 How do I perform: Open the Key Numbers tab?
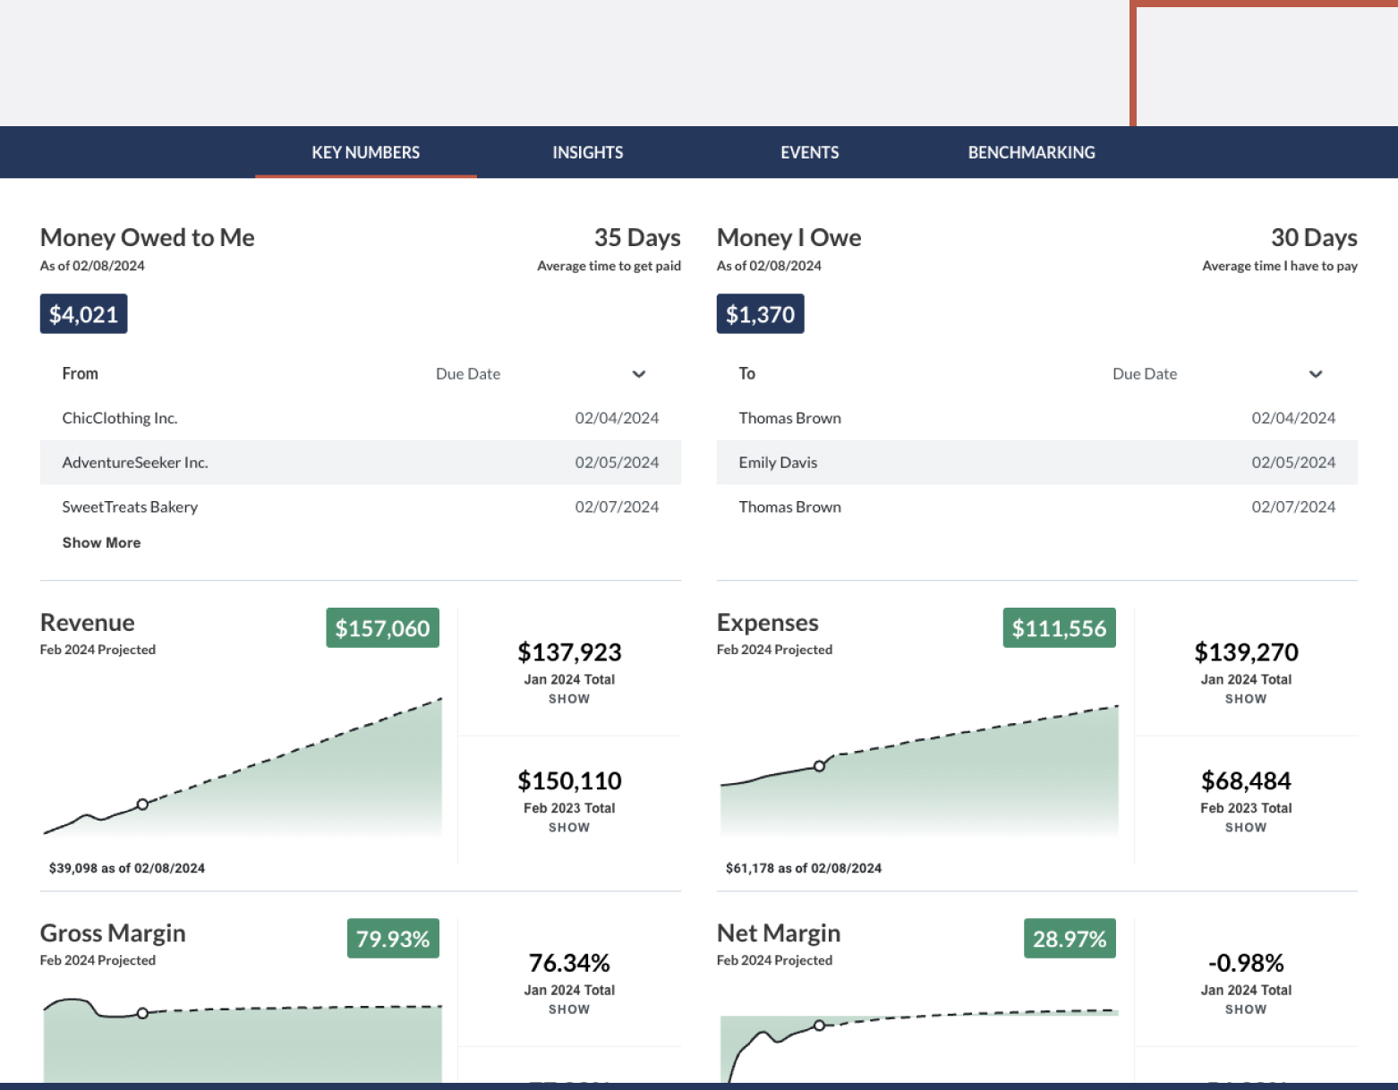365,152
